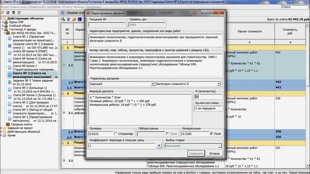Click the Учебный объект object icon in the tree

point(6,26)
